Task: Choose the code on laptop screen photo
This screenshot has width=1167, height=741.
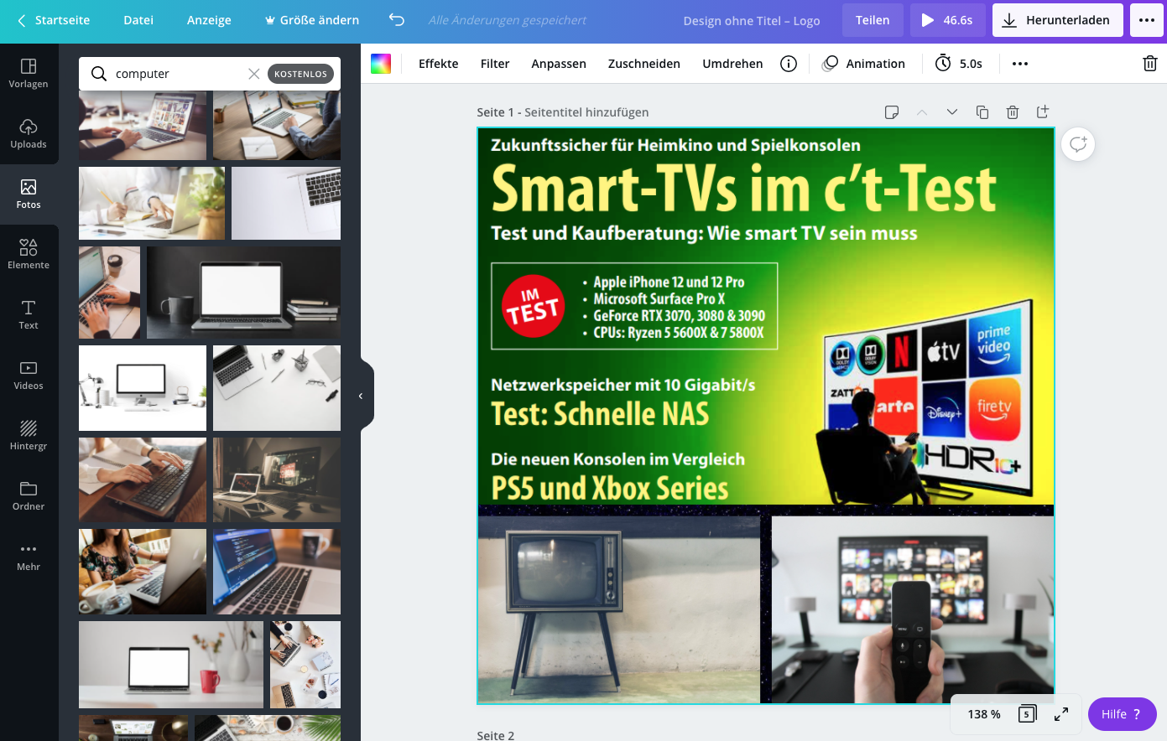Action: 277,572
